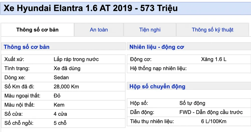Screen dimensions: 251x132
Task: Click the Đỏ exterior color value
Action: [57, 96]
